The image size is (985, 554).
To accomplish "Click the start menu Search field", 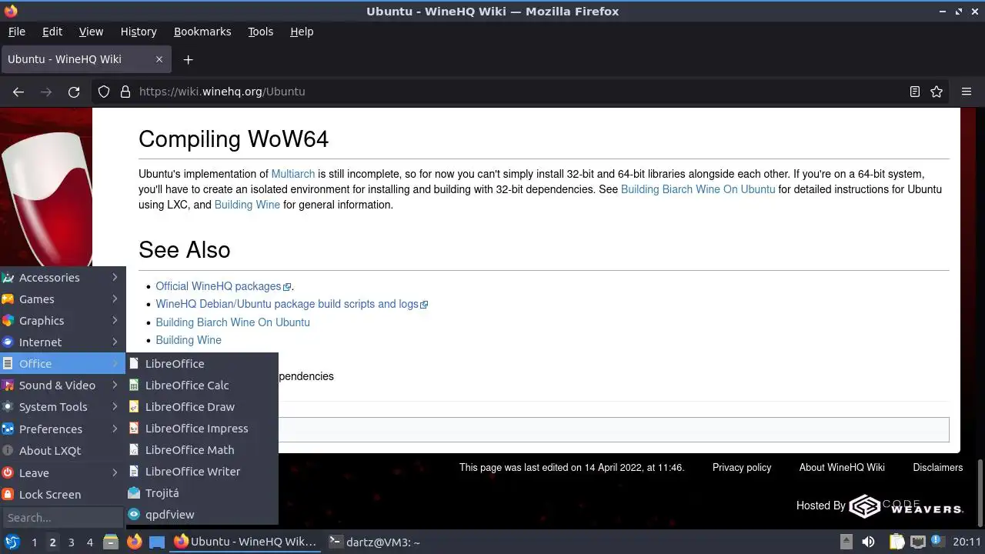I will click(62, 518).
